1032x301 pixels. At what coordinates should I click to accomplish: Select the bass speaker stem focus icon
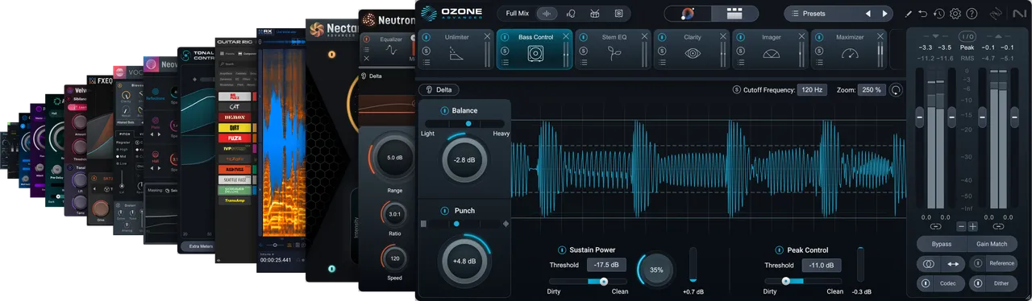[x=618, y=14]
